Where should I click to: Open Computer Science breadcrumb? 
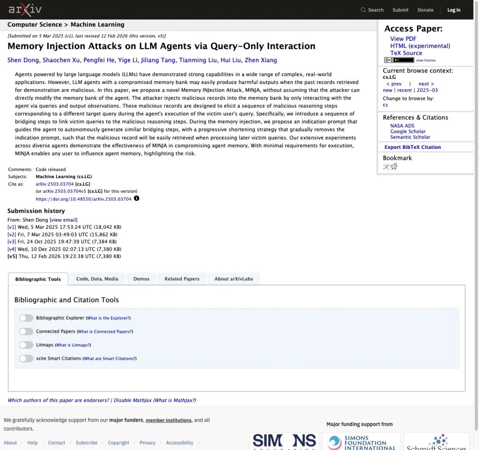pos(35,24)
